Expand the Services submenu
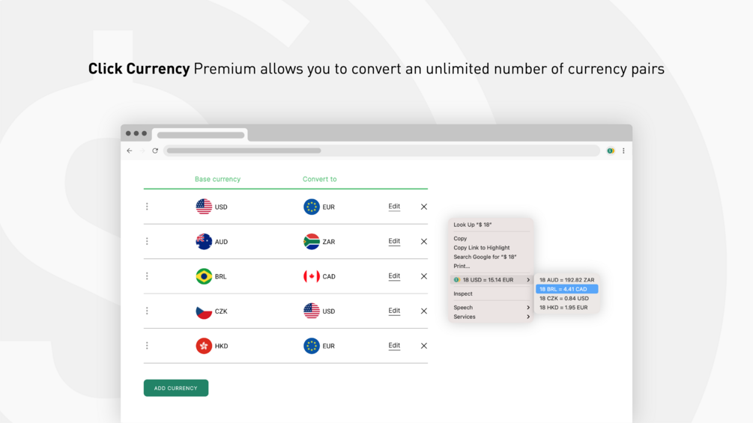This screenshot has width=753, height=423. click(491, 317)
